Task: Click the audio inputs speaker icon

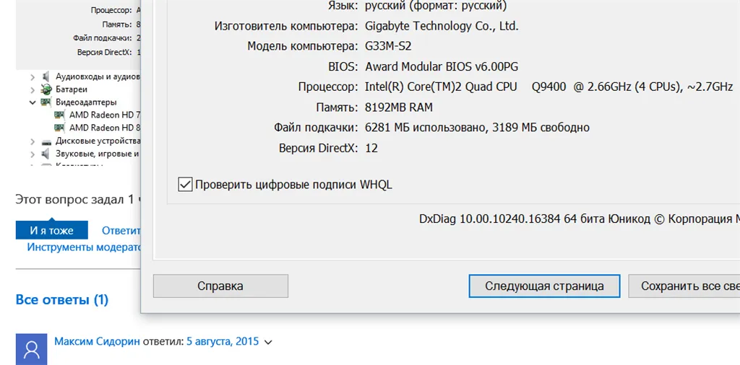Action: pyautogui.click(x=46, y=76)
